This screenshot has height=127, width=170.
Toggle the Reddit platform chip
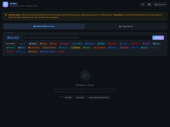[54, 44]
